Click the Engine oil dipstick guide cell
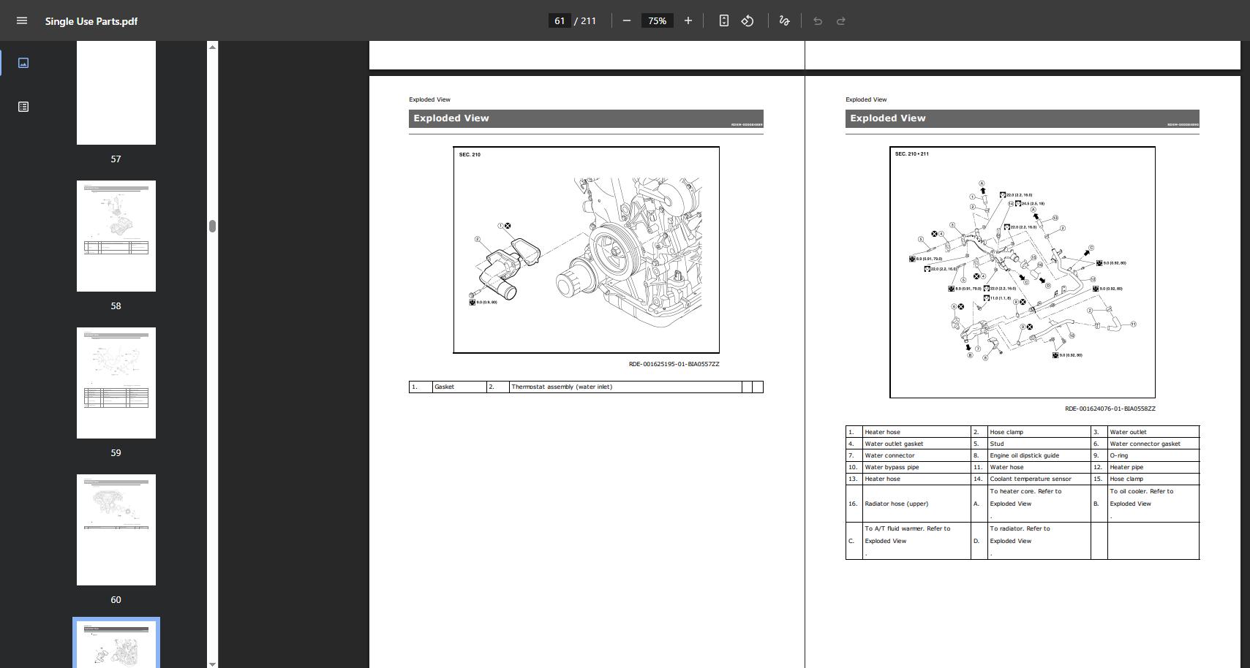The image size is (1250, 668). tap(1039, 455)
